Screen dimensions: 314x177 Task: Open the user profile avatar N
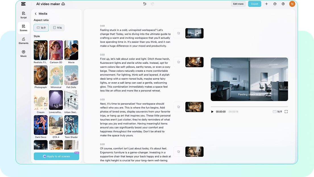[x=292, y=4]
